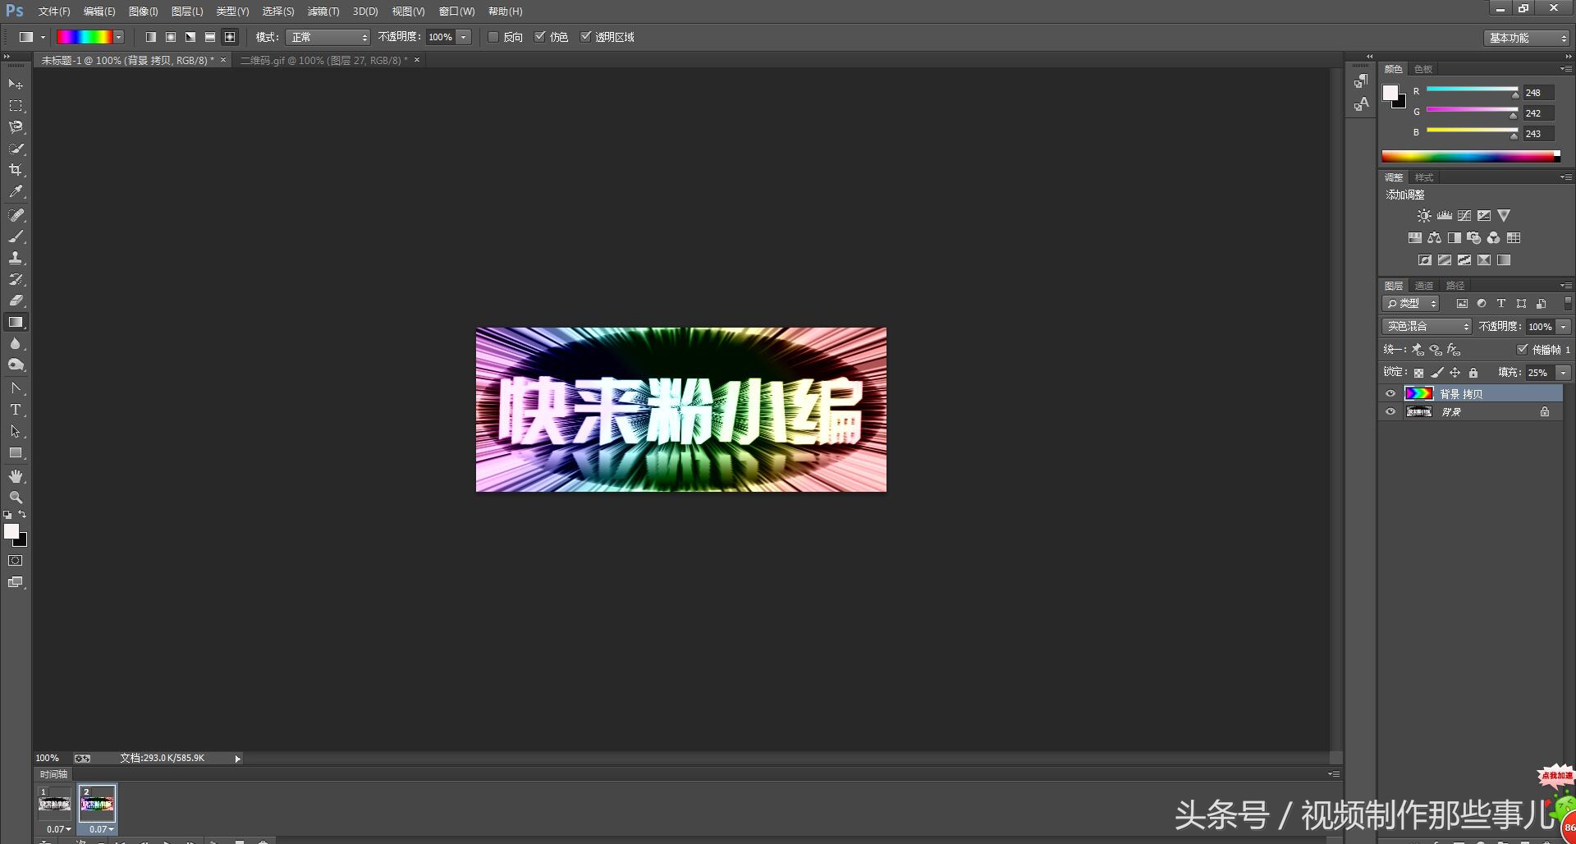The width and height of the screenshot is (1576, 844).
Task: Select the Eraser tool
Action: tap(16, 300)
